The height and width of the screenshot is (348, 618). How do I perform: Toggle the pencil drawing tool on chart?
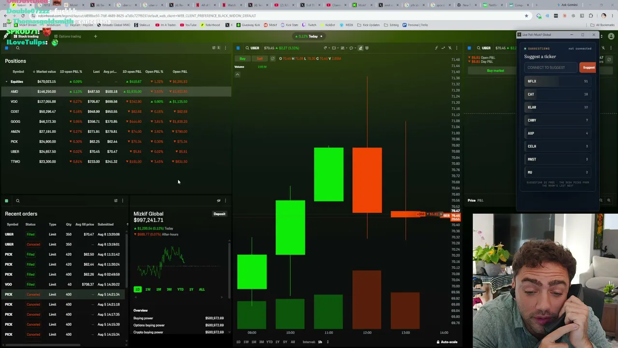[x=360, y=48]
